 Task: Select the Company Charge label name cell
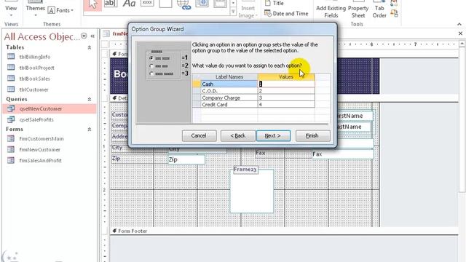coord(229,98)
